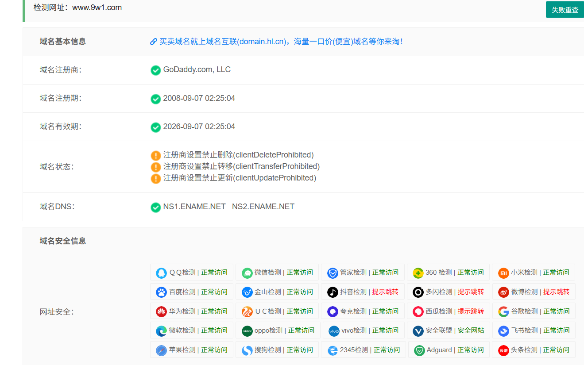Select the 百度检测 Baidu paw icon
Screen dimensions: 584x365
[161, 292]
